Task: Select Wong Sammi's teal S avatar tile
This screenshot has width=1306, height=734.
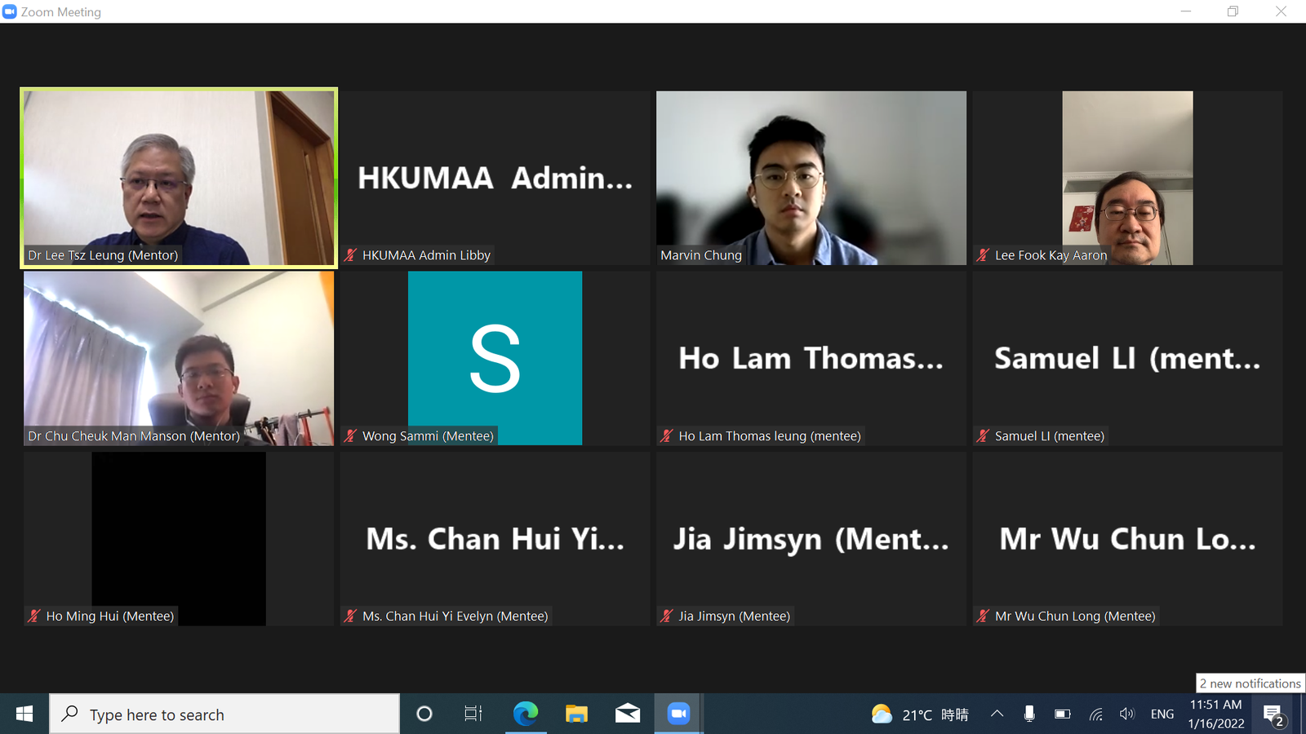Action: coord(495,358)
